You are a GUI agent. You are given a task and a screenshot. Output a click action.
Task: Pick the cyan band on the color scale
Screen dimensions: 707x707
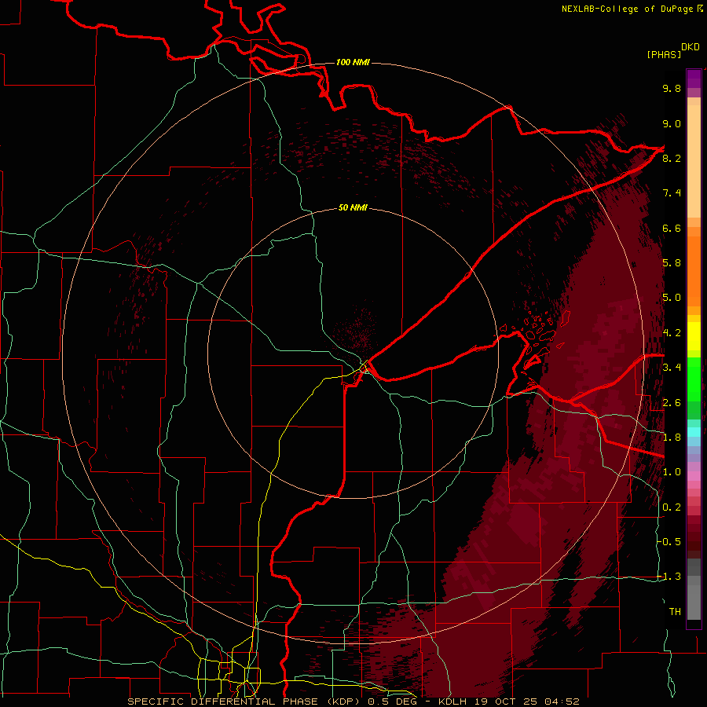[694, 432]
